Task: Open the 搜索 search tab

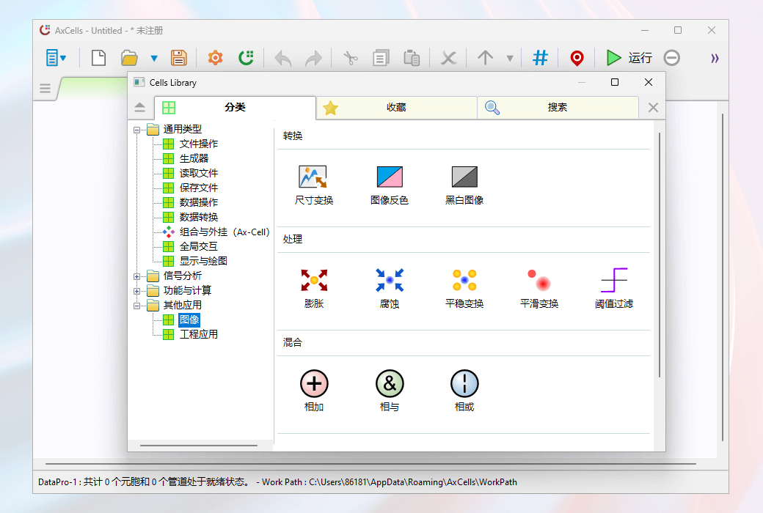Action: 558,107
